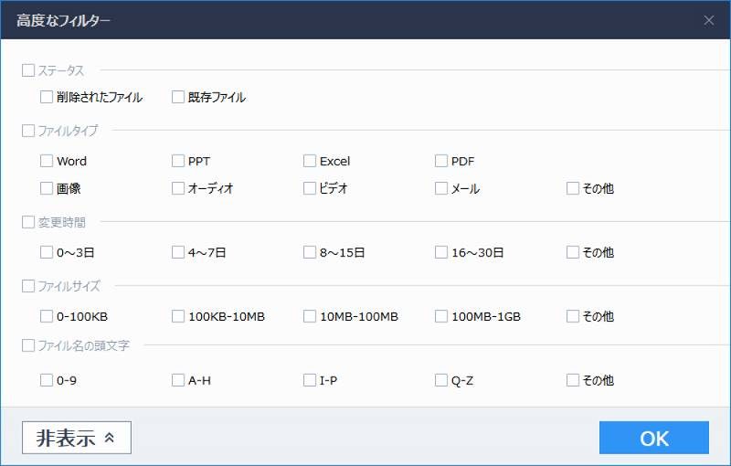
Task: Tick the オーディオ checkbox
Action: 178,188
